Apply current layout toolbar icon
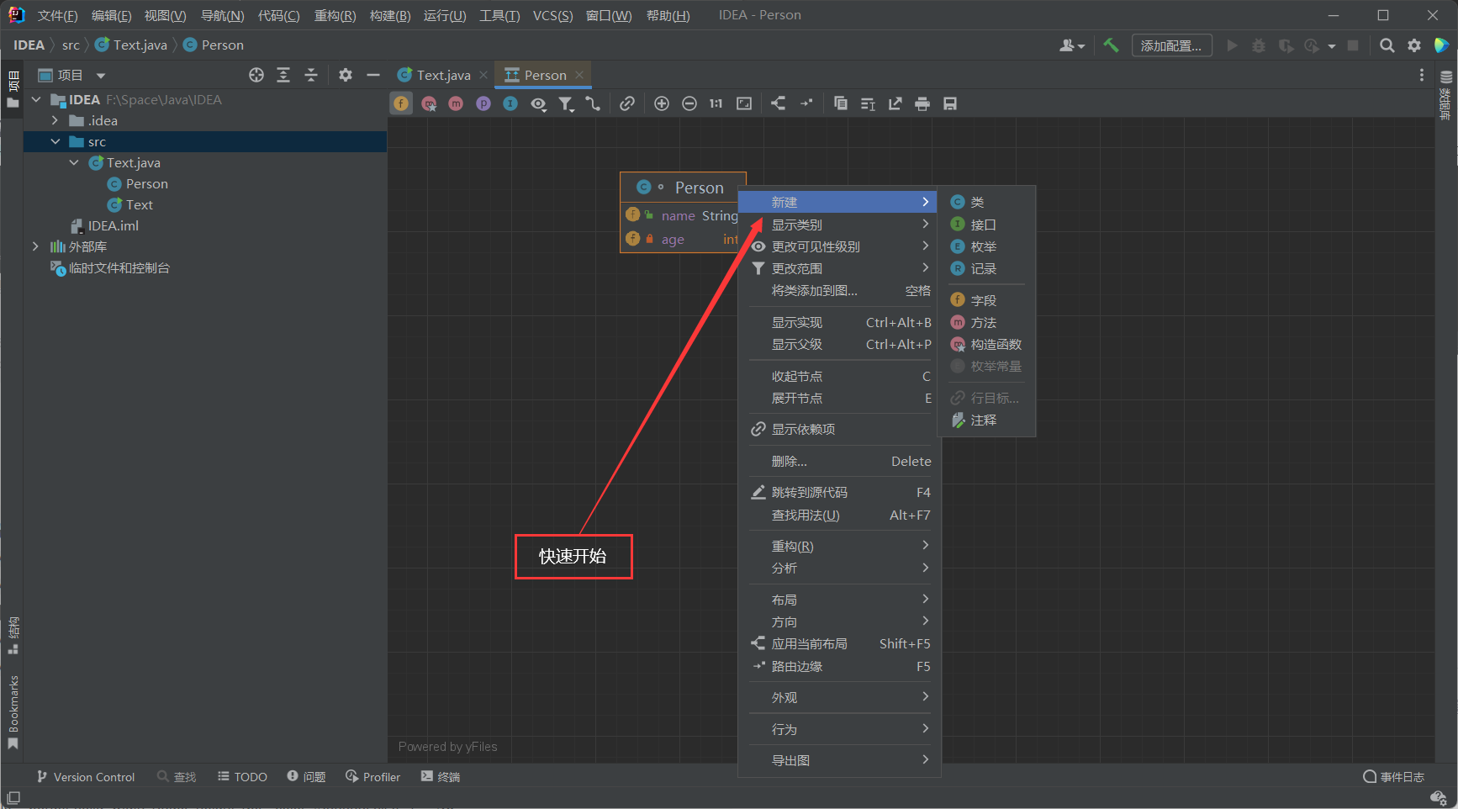 point(779,103)
